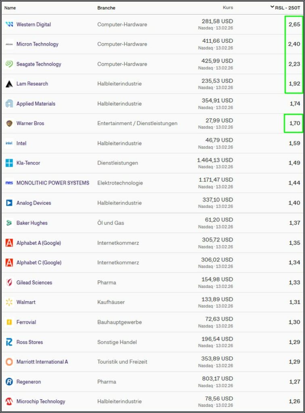Click the Analog Devices logo icon
Screen dimensions: 305x413
[x=9, y=203]
